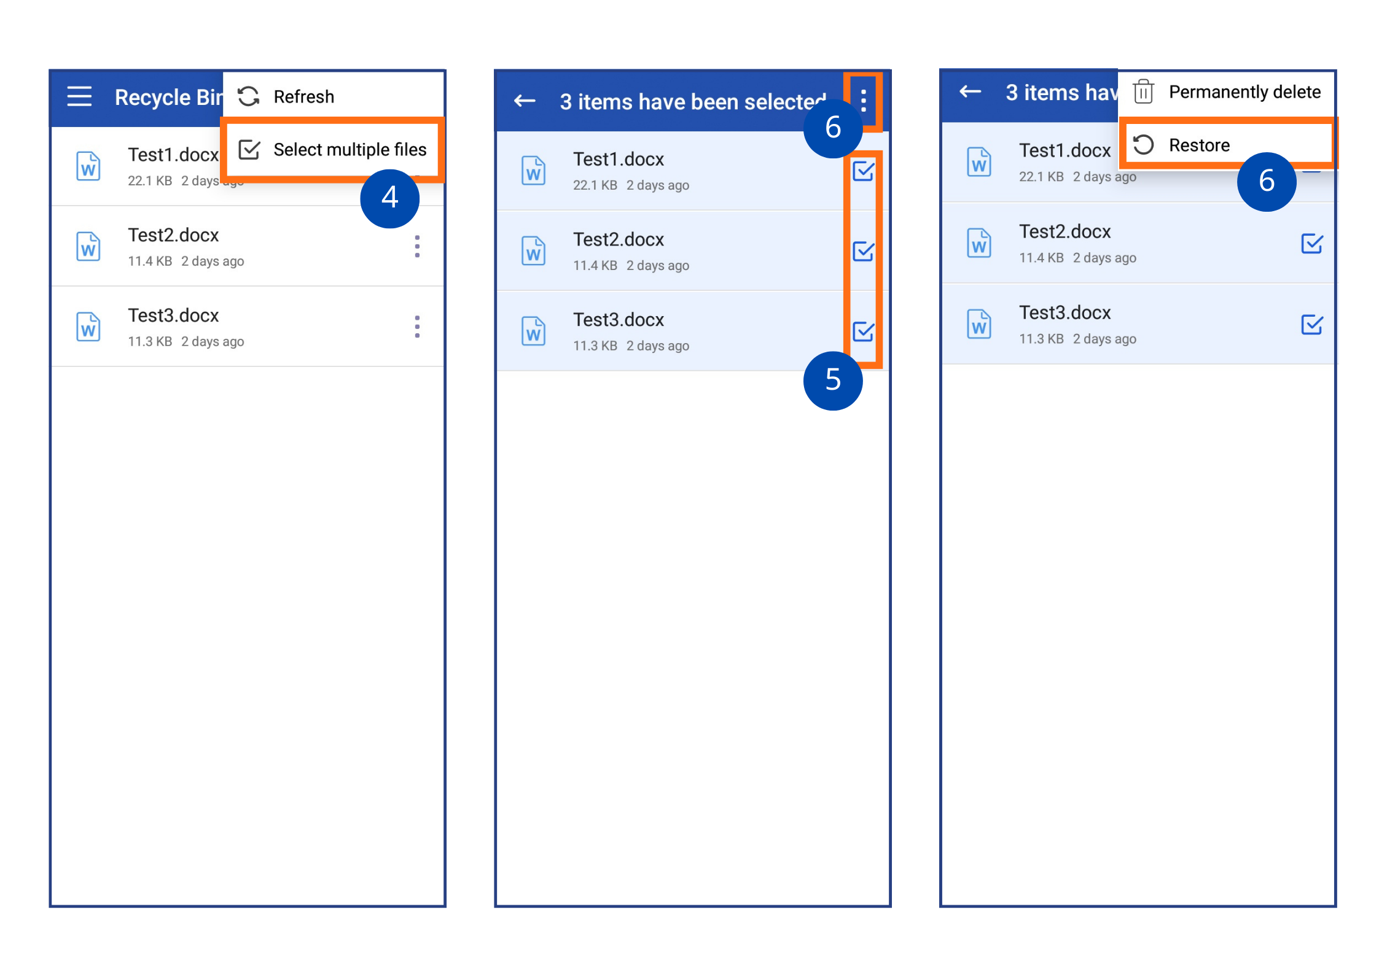Open Test3.docx options in Recycle Bin screen
The image size is (1379, 974).
tap(417, 327)
